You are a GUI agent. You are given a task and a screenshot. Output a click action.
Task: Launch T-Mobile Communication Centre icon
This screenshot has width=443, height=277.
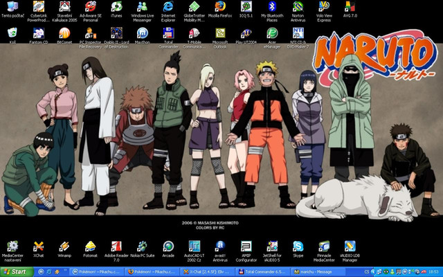click(194, 38)
